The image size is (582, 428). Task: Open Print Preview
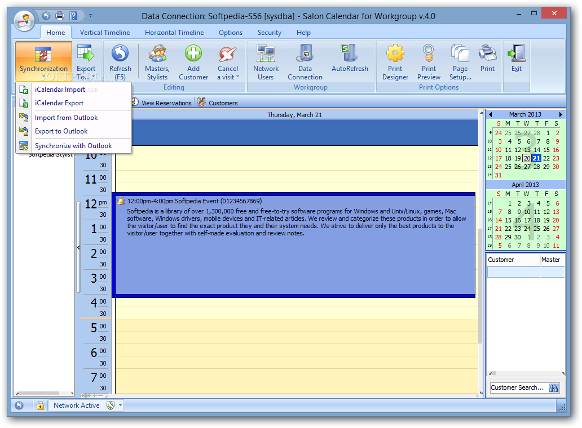click(x=429, y=61)
